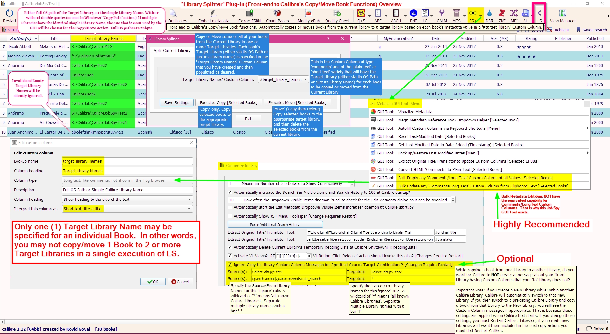Click 'Execute: Move [Selected Books]' button

(297, 103)
